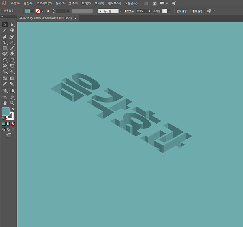
Task: Open the 오브젝트(O) menu
Action: coord(44,3)
